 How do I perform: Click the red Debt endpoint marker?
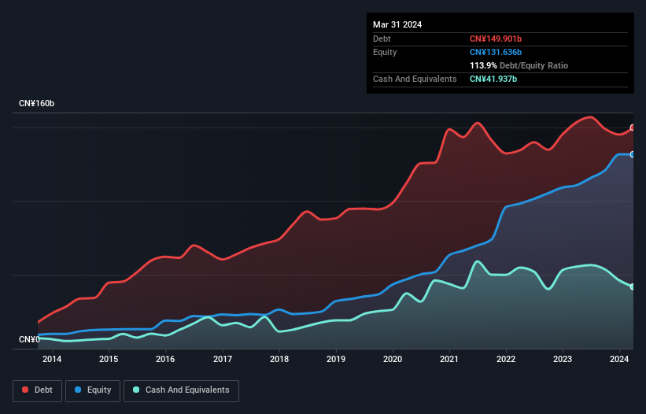coord(633,128)
